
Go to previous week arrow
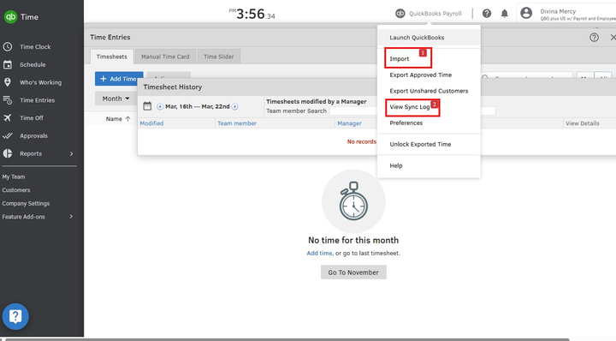tap(160, 106)
